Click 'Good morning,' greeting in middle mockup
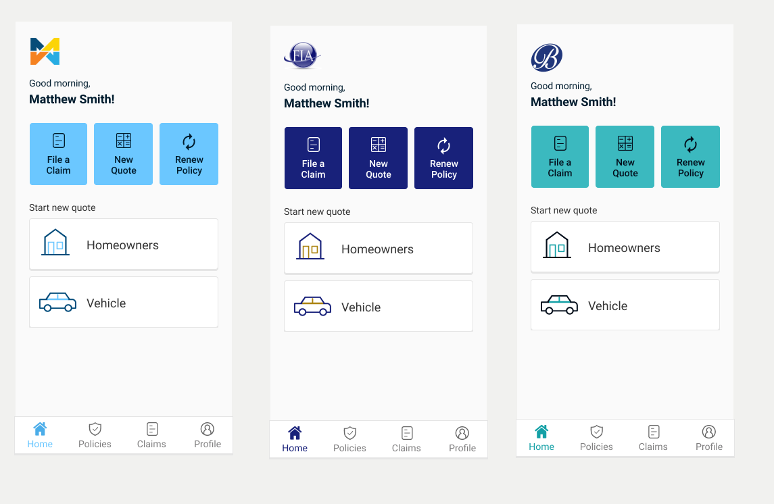This screenshot has width=774, height=504. tap(314, 87)
